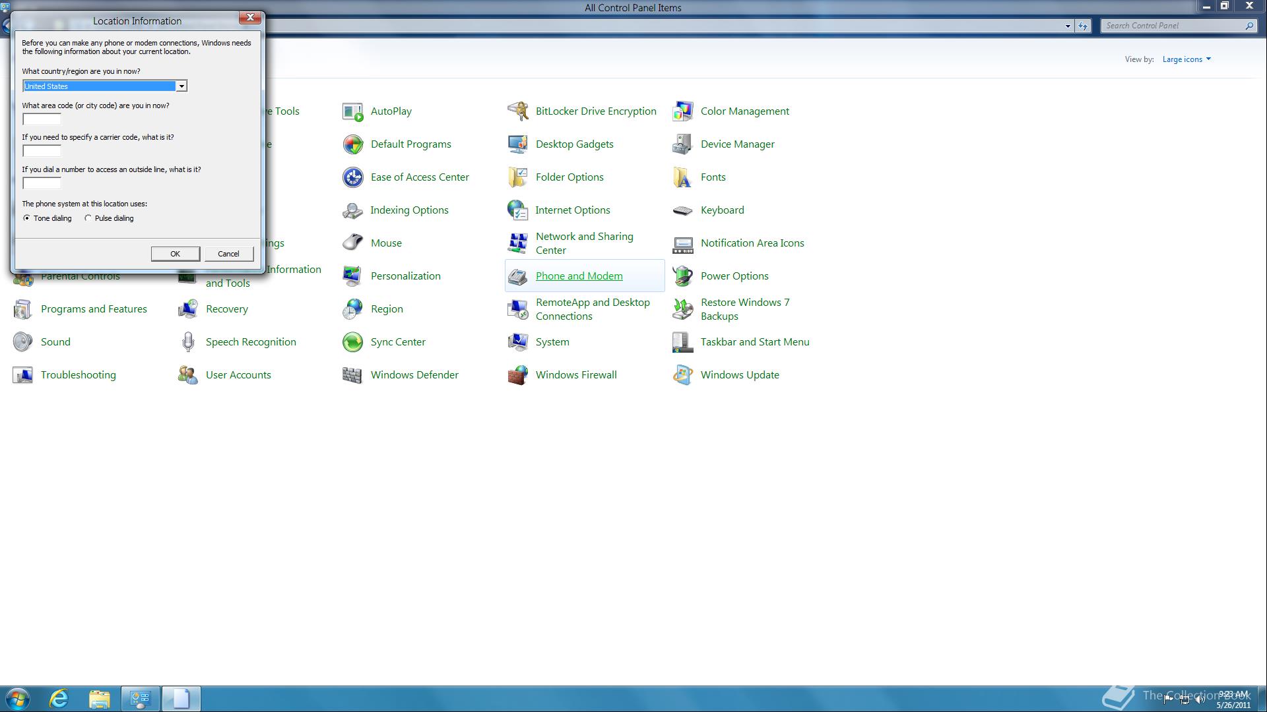This screenshot has width=1267, height=712.
Task: Open the Region globe icon
Action: pos(353,309)
